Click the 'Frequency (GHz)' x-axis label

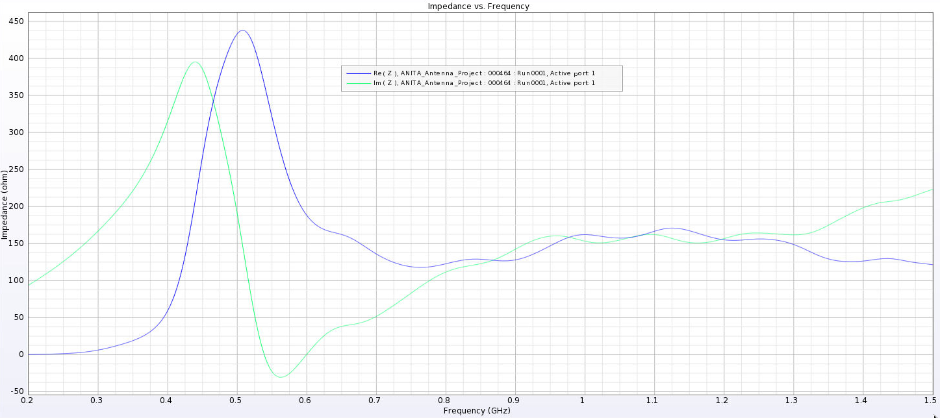pyautogui.click(x=477, y=411)
